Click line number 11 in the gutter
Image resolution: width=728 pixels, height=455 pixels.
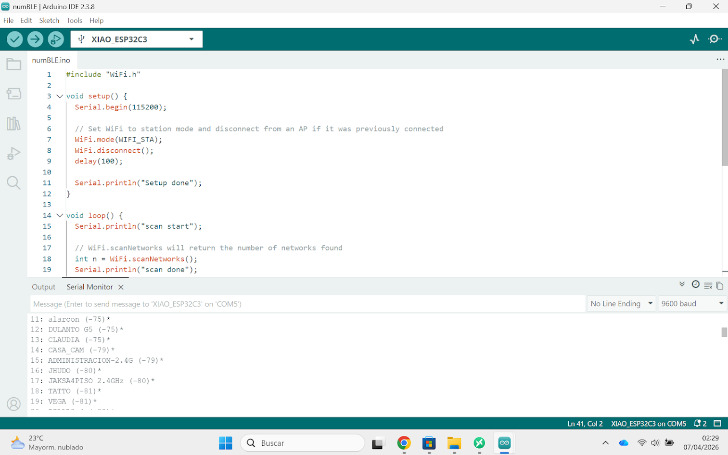pos(47,183)
